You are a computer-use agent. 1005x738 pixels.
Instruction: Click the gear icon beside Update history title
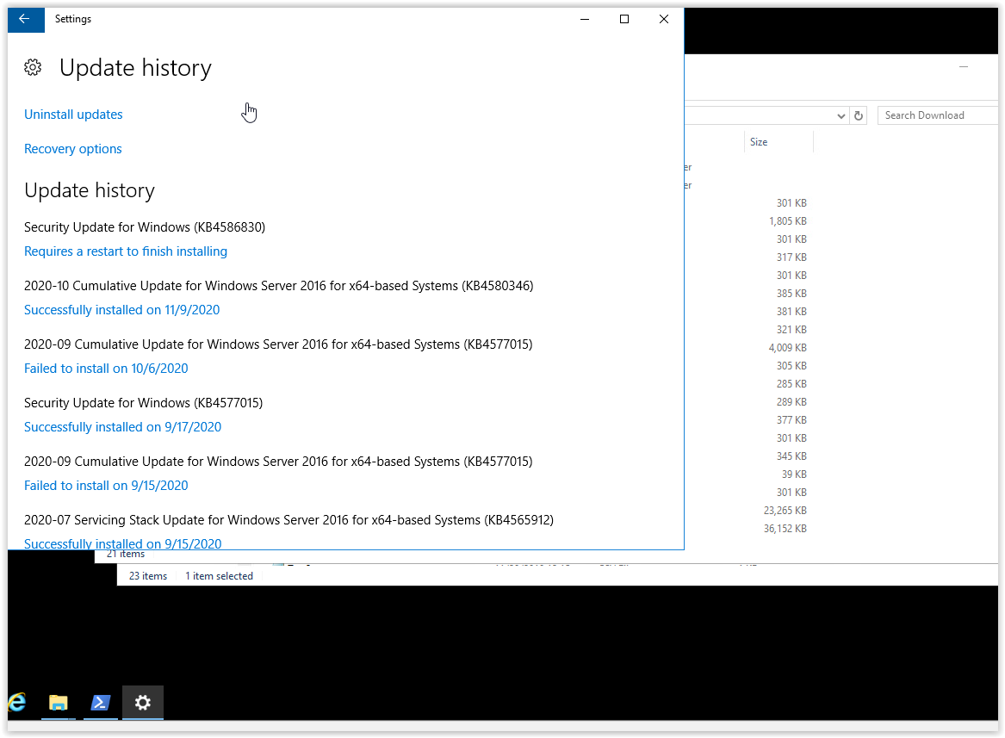click(33, 67)
